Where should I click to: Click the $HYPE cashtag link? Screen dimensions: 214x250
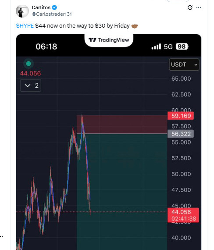coord(25,26)
